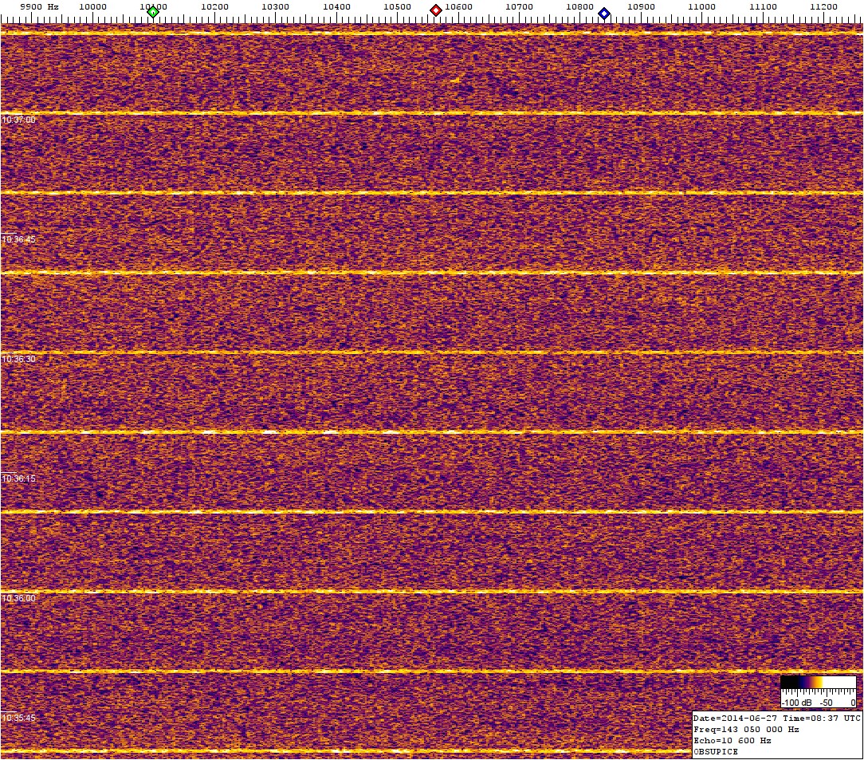The height and width of the screenshot is (760, 864).
Task: Select the blue diamond marker on ruler
Action: pyautogui.click(x=604, y=13)
